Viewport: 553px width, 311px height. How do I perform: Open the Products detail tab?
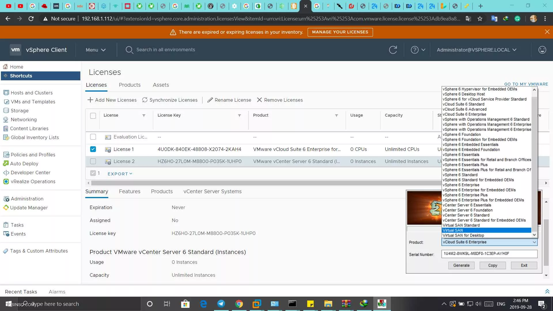(x=162, y=191)
